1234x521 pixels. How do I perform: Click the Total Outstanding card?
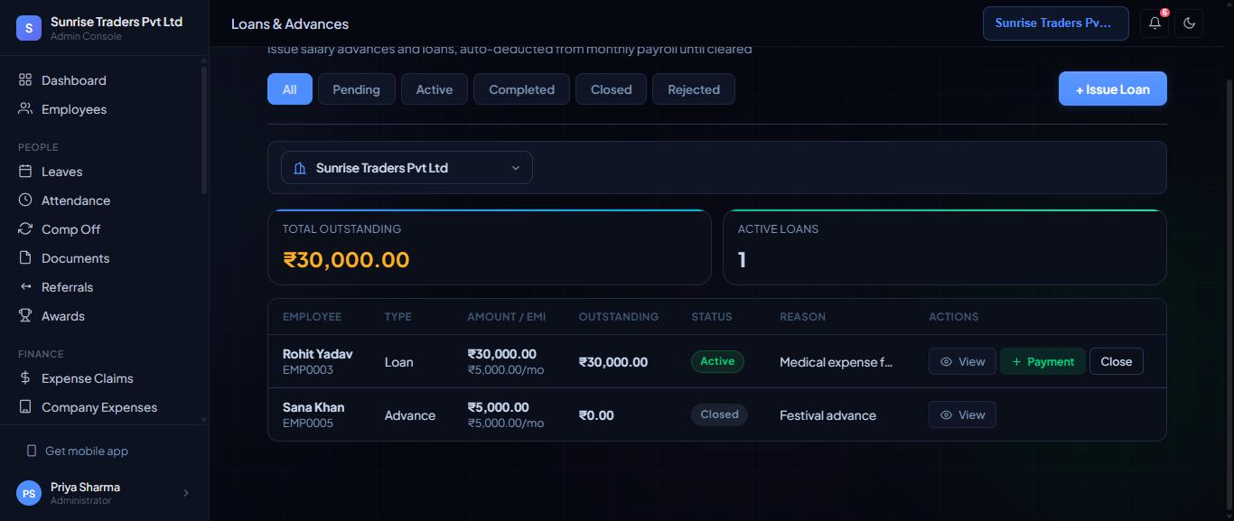tap(490, 247)
